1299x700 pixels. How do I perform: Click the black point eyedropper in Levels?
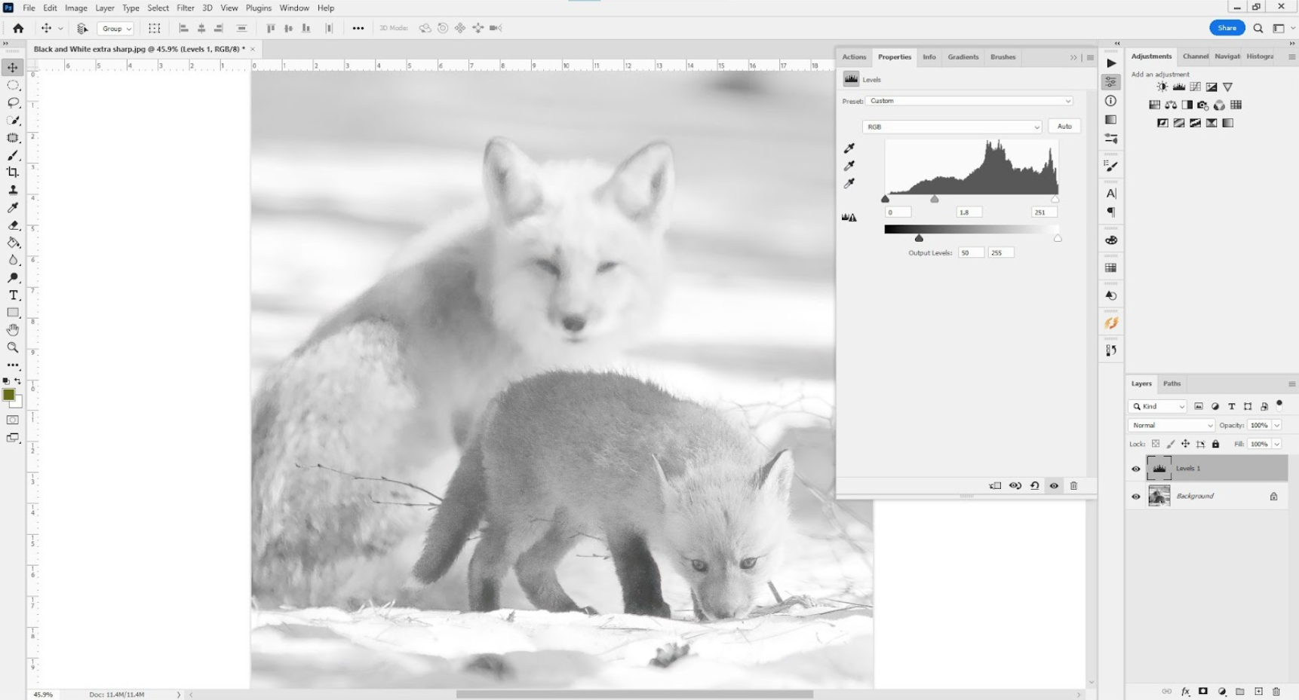click(849, 148)
